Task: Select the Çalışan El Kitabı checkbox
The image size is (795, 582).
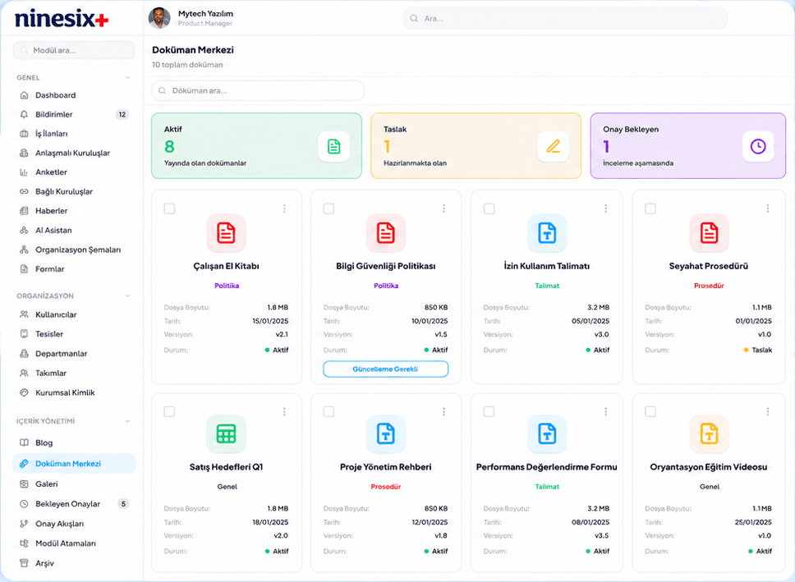Action: 169,209
